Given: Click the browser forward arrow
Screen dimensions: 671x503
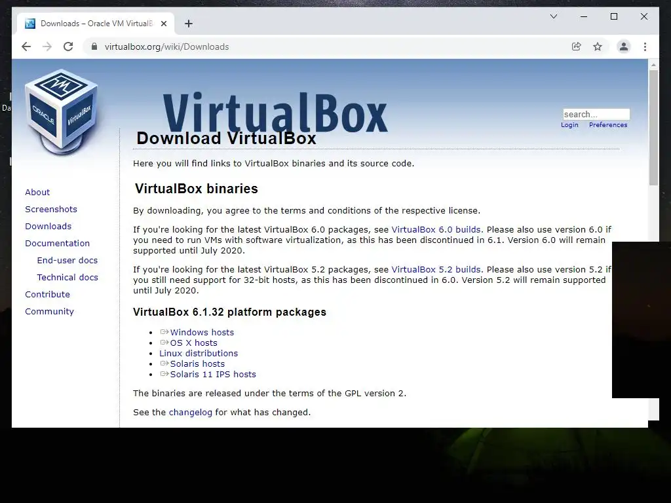Looking at the screenshot, I should 47,47.
